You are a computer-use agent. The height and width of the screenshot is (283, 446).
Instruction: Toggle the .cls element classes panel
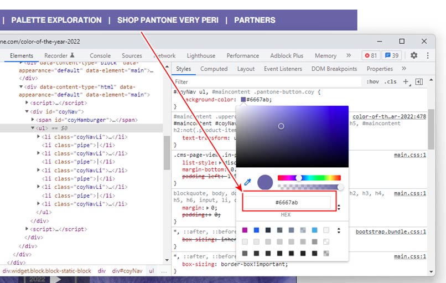(391, 81)
